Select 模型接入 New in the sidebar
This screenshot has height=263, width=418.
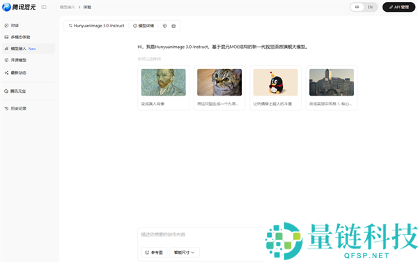[29, 49]
